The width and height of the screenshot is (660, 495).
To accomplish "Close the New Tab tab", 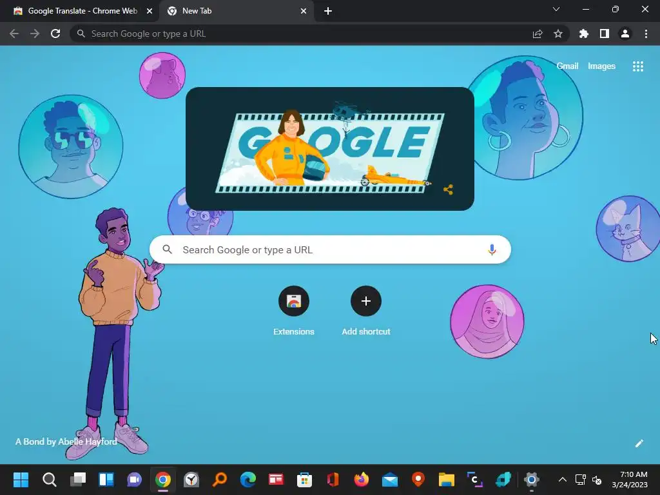I will [x=304, y=12].
